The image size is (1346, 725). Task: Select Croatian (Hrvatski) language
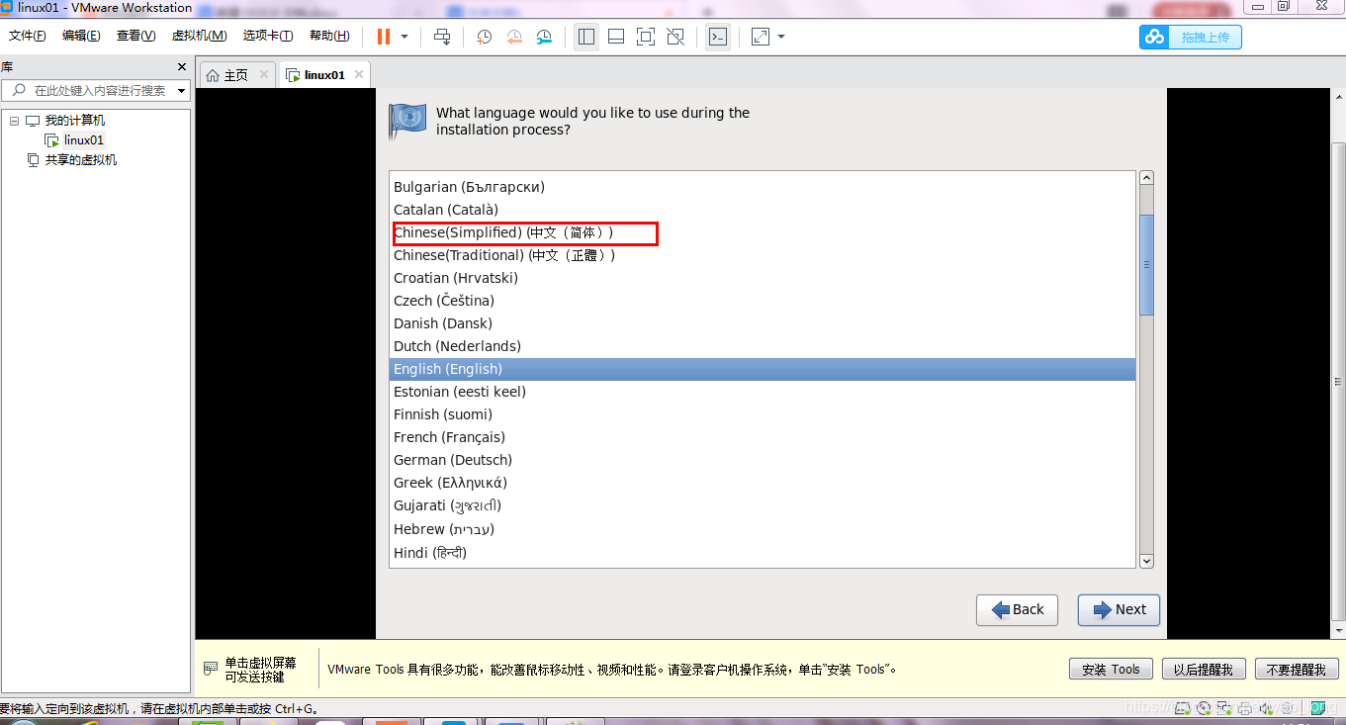point(762,278)
